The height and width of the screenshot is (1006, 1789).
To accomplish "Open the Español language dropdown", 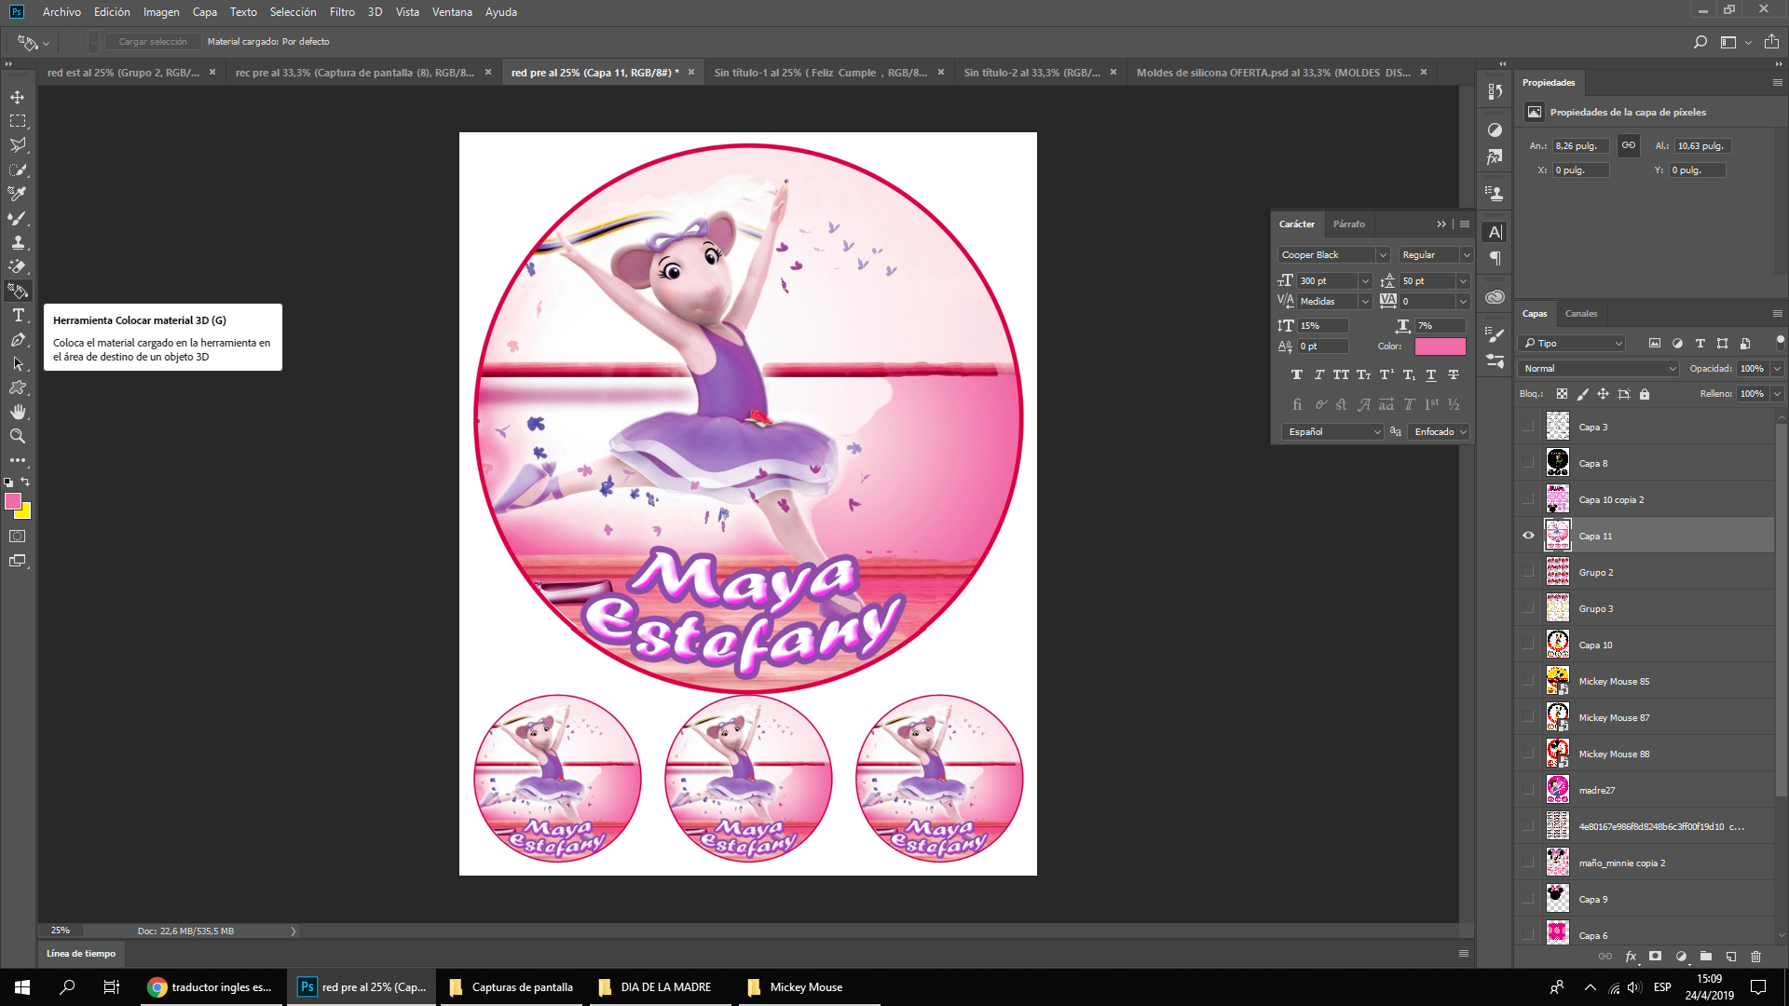I will click(x=1332, y=432).
